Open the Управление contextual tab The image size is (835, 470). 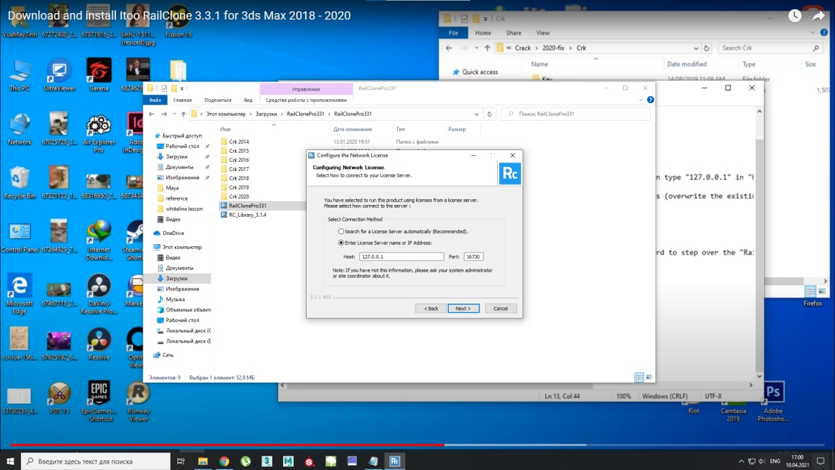306,89
